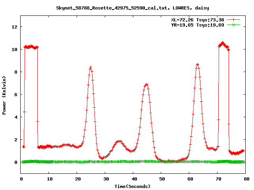Click the Time(Seconds) x-axis label
254x190 pixels.
pyautogui.click(x=133, y=186)
